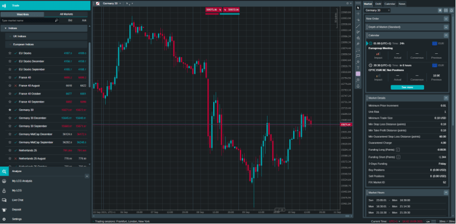Viewport: 456px width, 224px height.
Task: Collapse the Calendar section
Action: click(x=445, y=35)
